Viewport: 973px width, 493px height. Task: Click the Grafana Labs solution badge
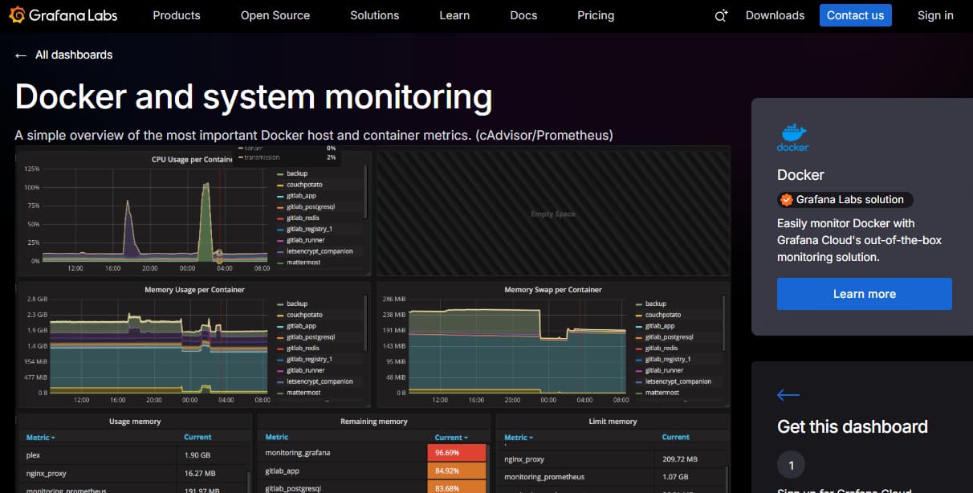[844, 199]
